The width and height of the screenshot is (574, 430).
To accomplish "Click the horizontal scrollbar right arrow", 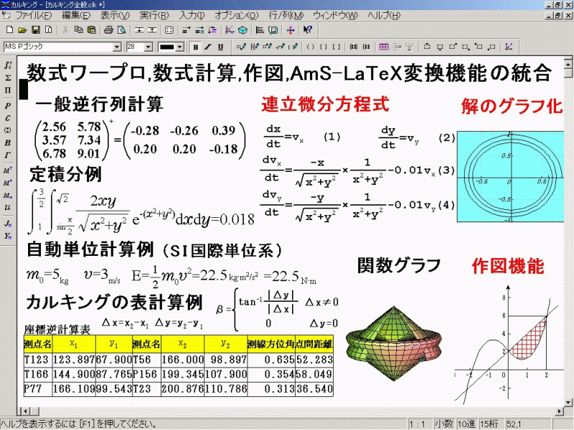I will pyautogui.click(x=558, y=411).
